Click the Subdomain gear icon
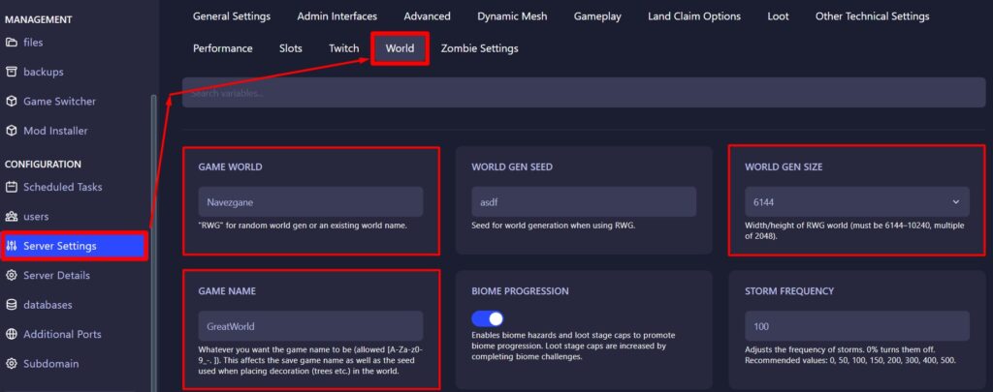Viewport: 993px width, 392px height. tap(12, 364)
